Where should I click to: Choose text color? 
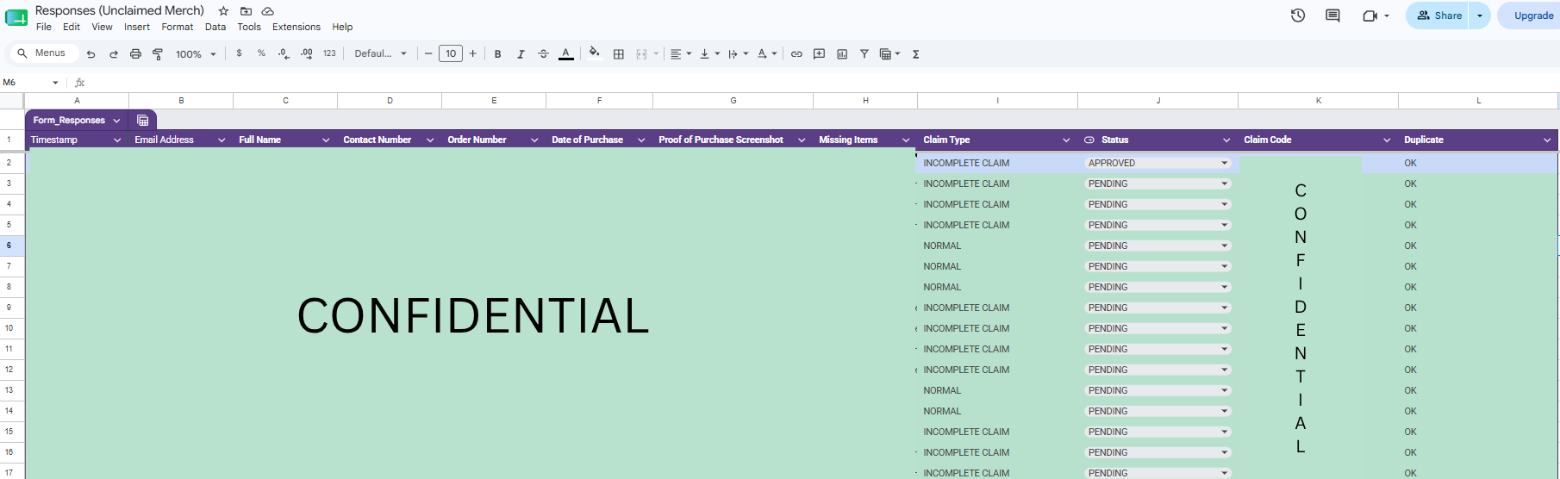(565, 53)
